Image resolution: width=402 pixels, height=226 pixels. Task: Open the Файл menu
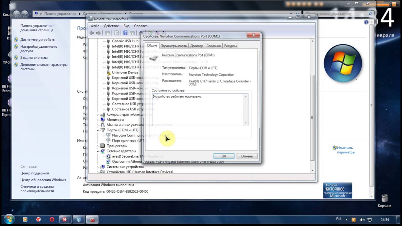point(95,26)
